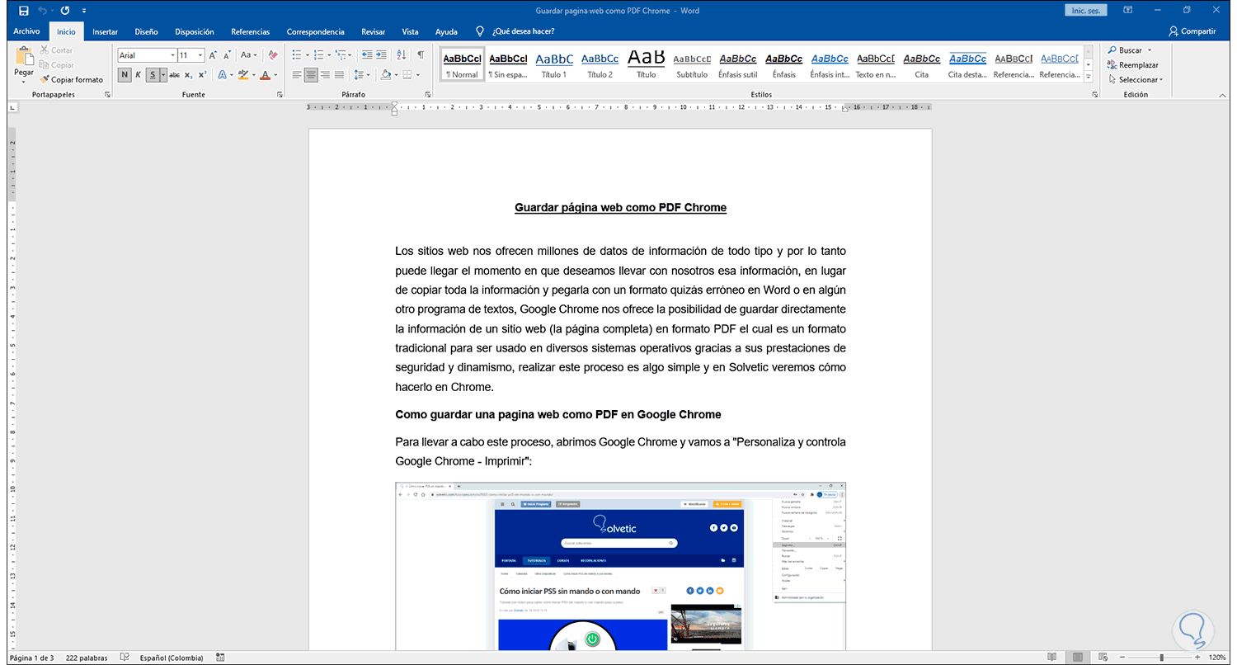Click the Reemplazar command
The height and width of the screenshot is (665, 1237).
click(1134, 65)
